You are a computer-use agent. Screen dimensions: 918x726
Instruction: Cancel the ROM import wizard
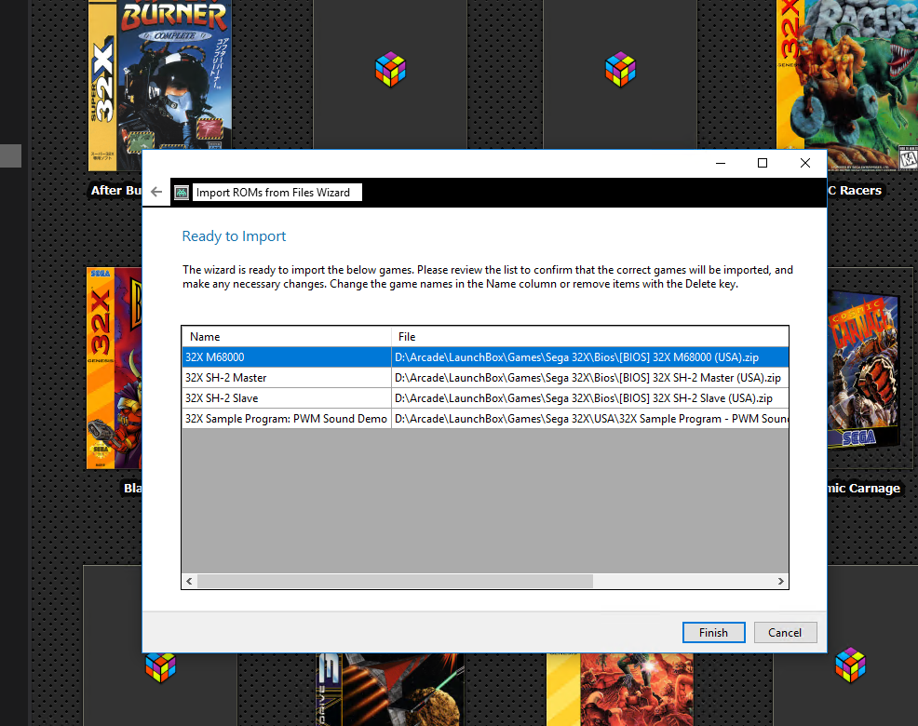click(x=785, y=632)
